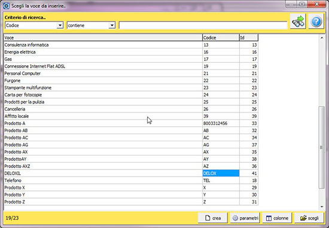
Task: Open help with the question mark icon
Action: (x=316, y=21)
